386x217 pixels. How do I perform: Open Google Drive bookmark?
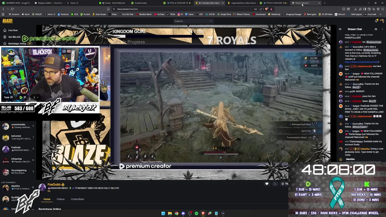tap(224, 14)
